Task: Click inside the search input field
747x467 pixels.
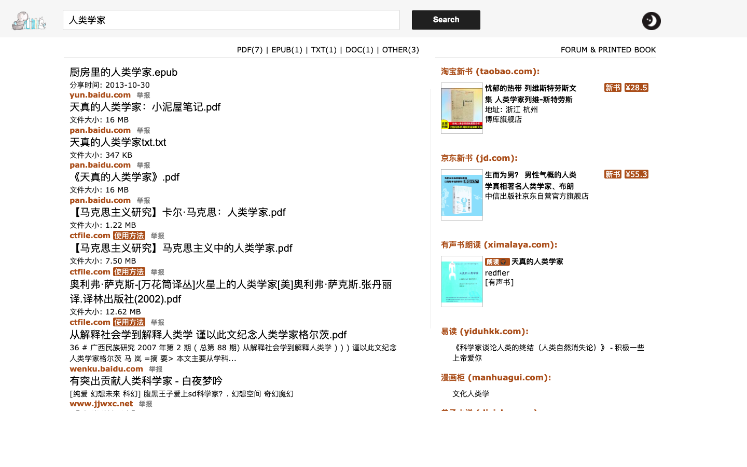Action: pyautogui.click(x=231, y=20)
